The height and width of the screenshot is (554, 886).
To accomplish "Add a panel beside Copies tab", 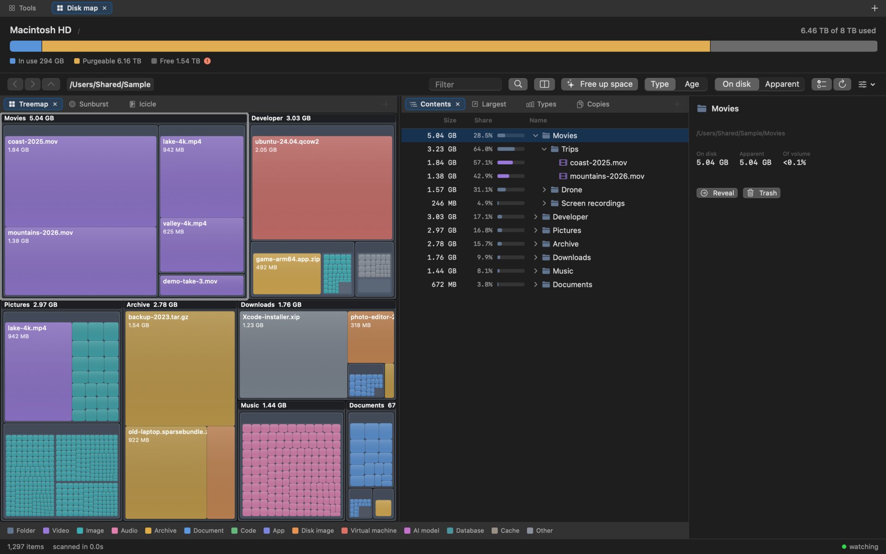I will coord(677,104).
